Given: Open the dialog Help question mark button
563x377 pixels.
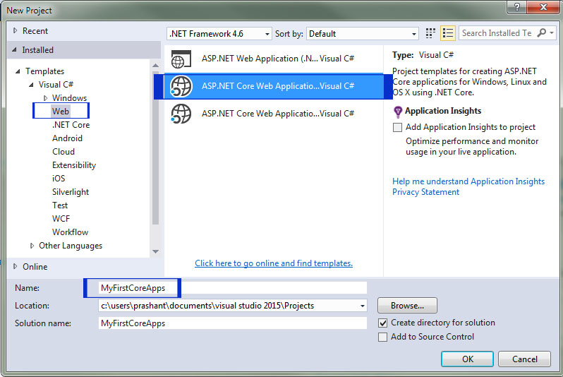Looking at the screenshot, I should (x=517, y=7).
